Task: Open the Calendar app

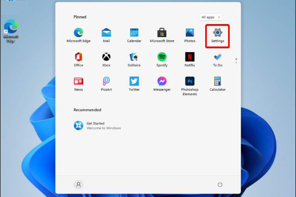Action: [x=134, y=35]
